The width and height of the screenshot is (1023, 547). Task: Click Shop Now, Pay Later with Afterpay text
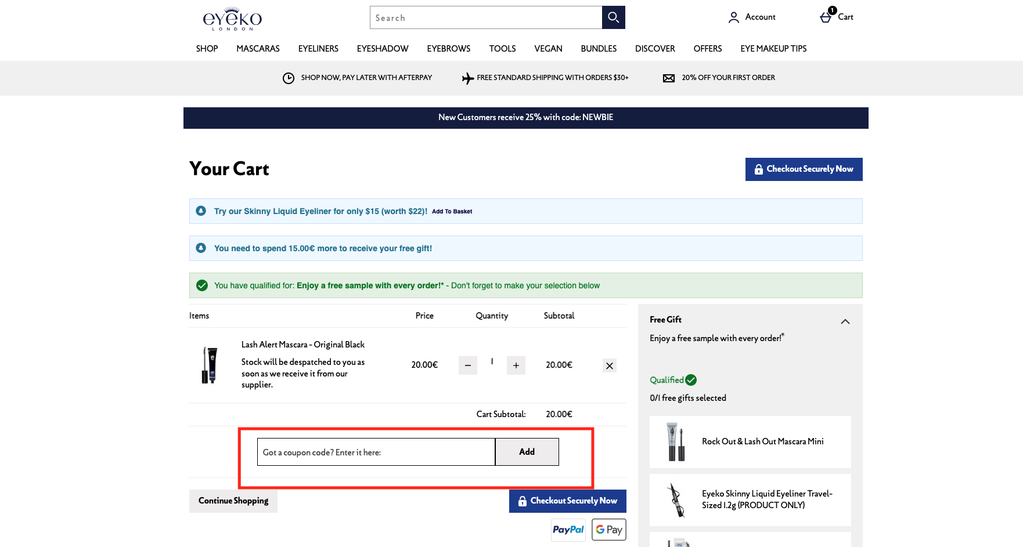tap(366, 78)
